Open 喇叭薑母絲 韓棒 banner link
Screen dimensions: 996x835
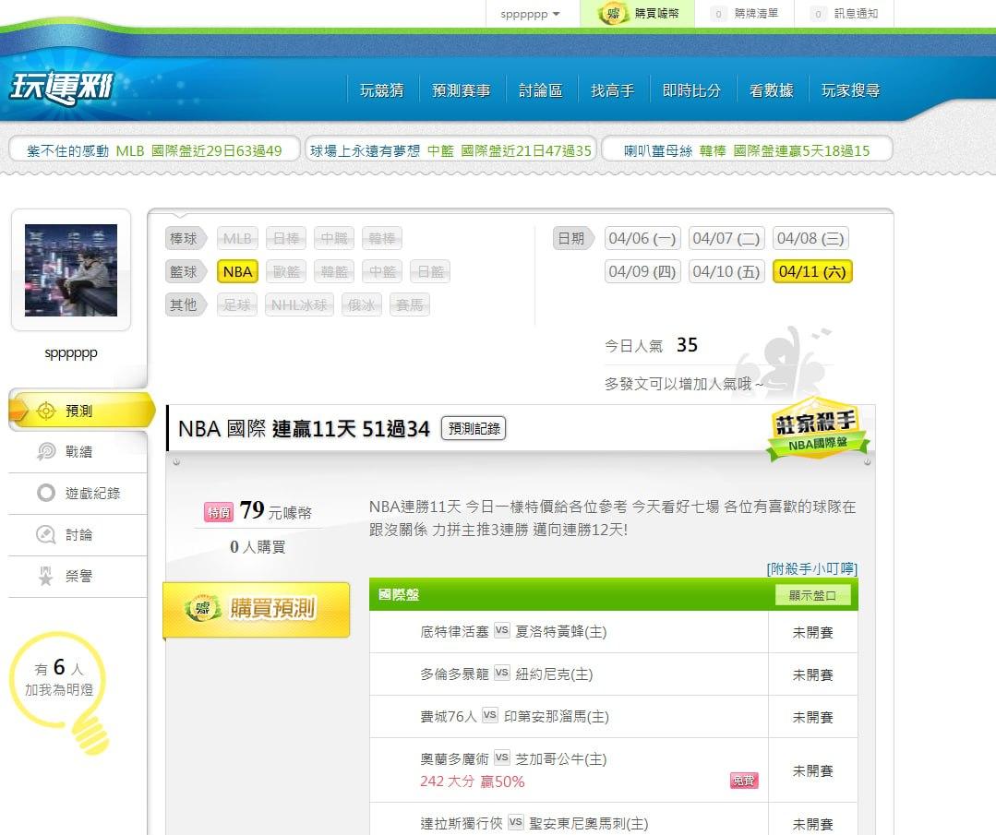(x=747, y=150)
